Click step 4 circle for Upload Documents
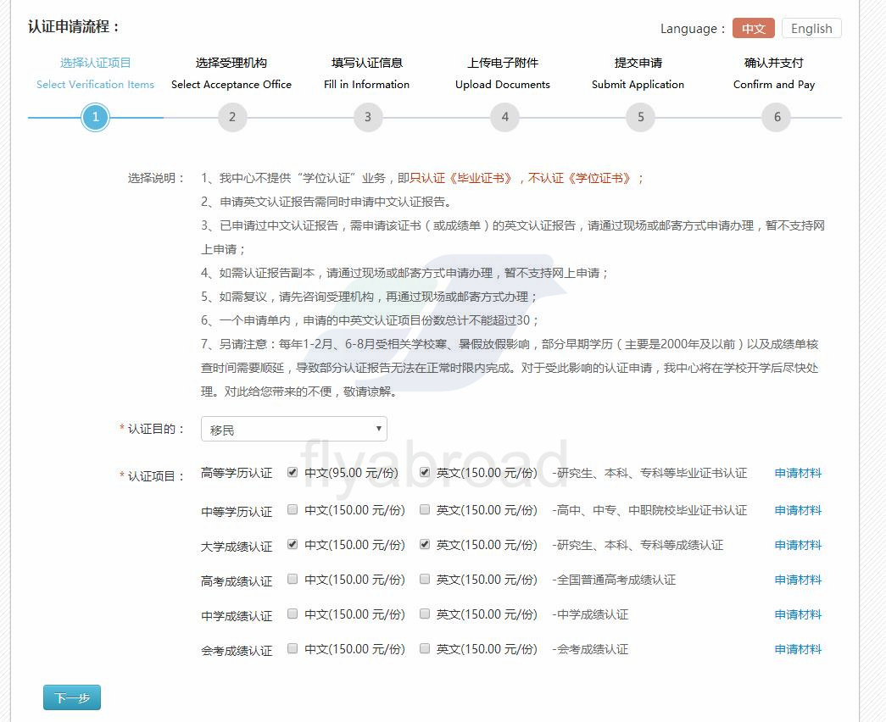886x722 pixels. coord(504,117)
